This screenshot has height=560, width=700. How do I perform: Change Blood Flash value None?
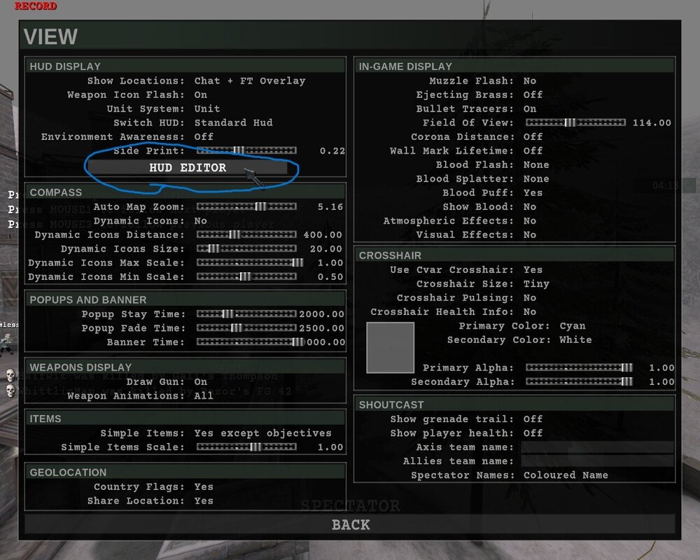(x=536, y=164)
